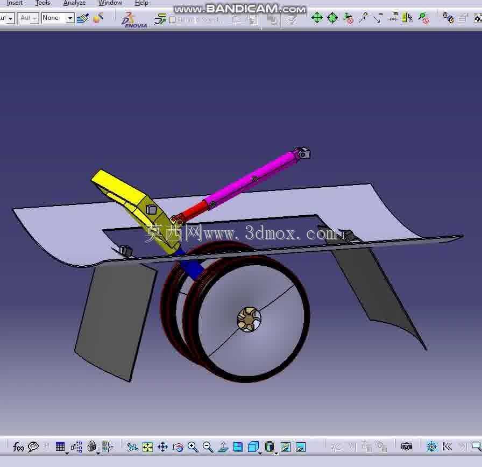
Task: Click the Knowledge Inspector tree icon
Action: pyautogui.click(x=76, y=447)
